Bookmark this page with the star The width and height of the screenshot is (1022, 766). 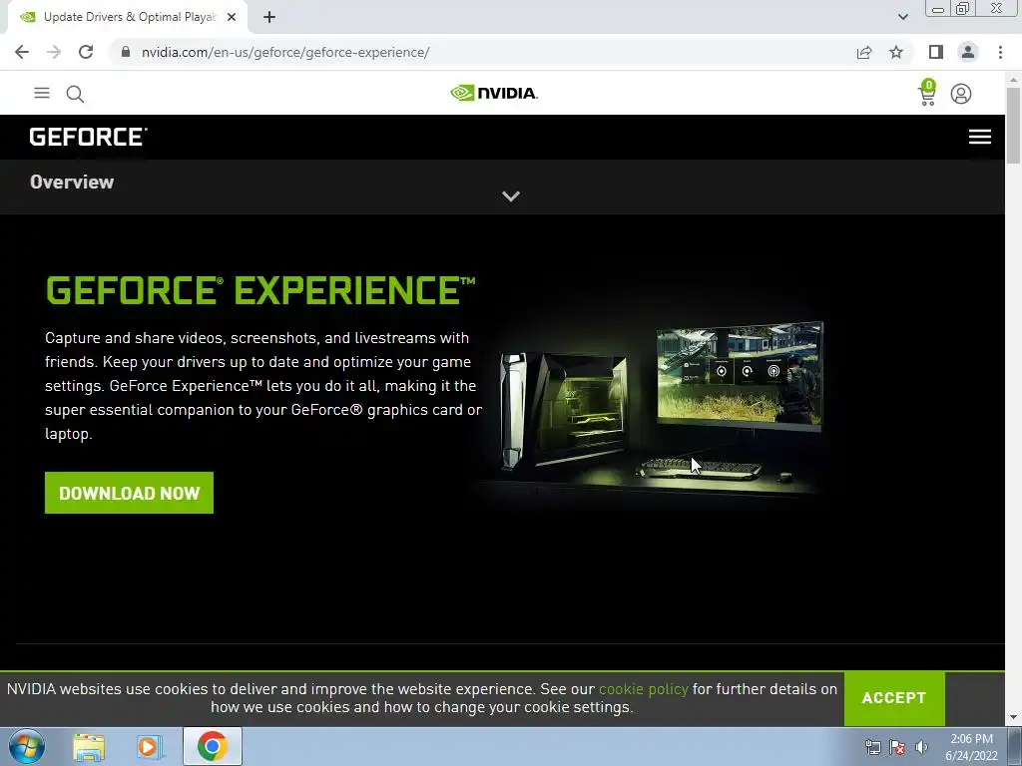[896, 52]
